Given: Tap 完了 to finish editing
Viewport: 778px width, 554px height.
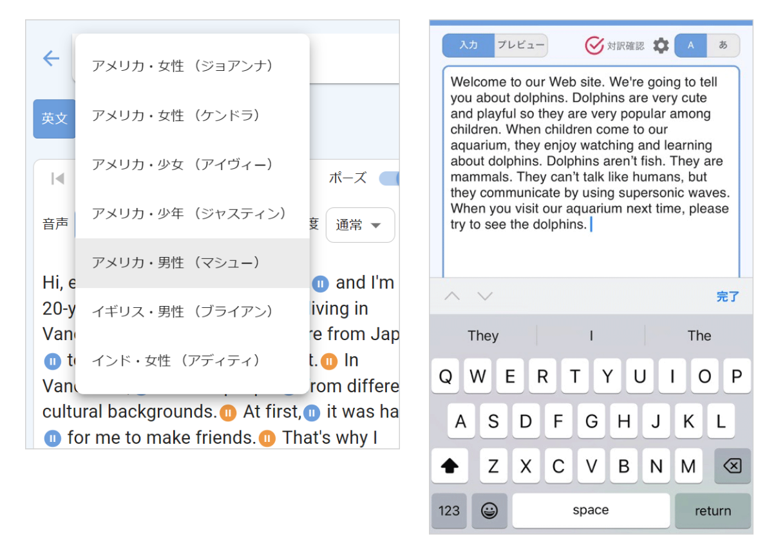Looking at the screenshot, I should pyautogui.click(x=728, y=297).
